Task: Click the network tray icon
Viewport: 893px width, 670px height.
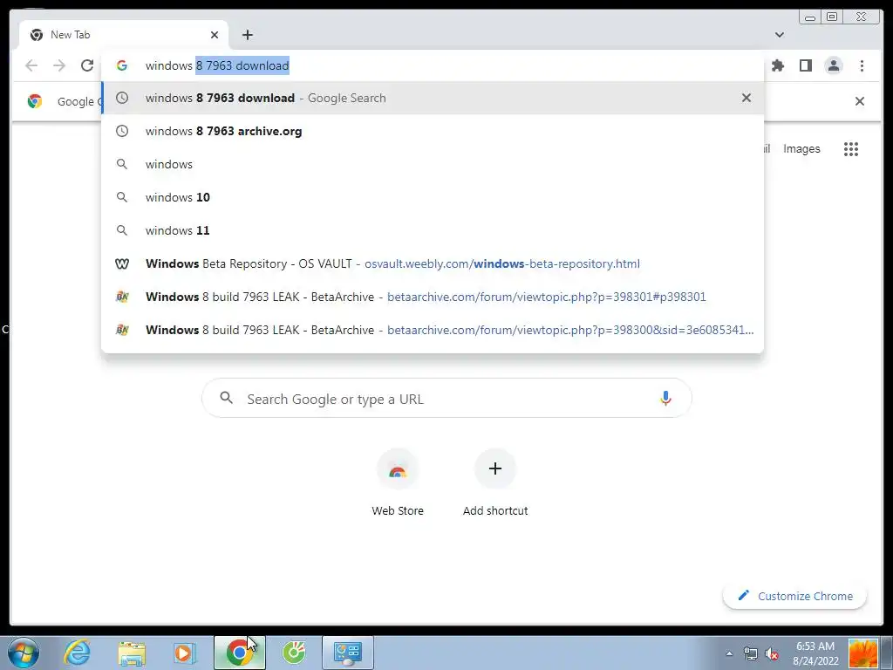Action: [751, 653]
